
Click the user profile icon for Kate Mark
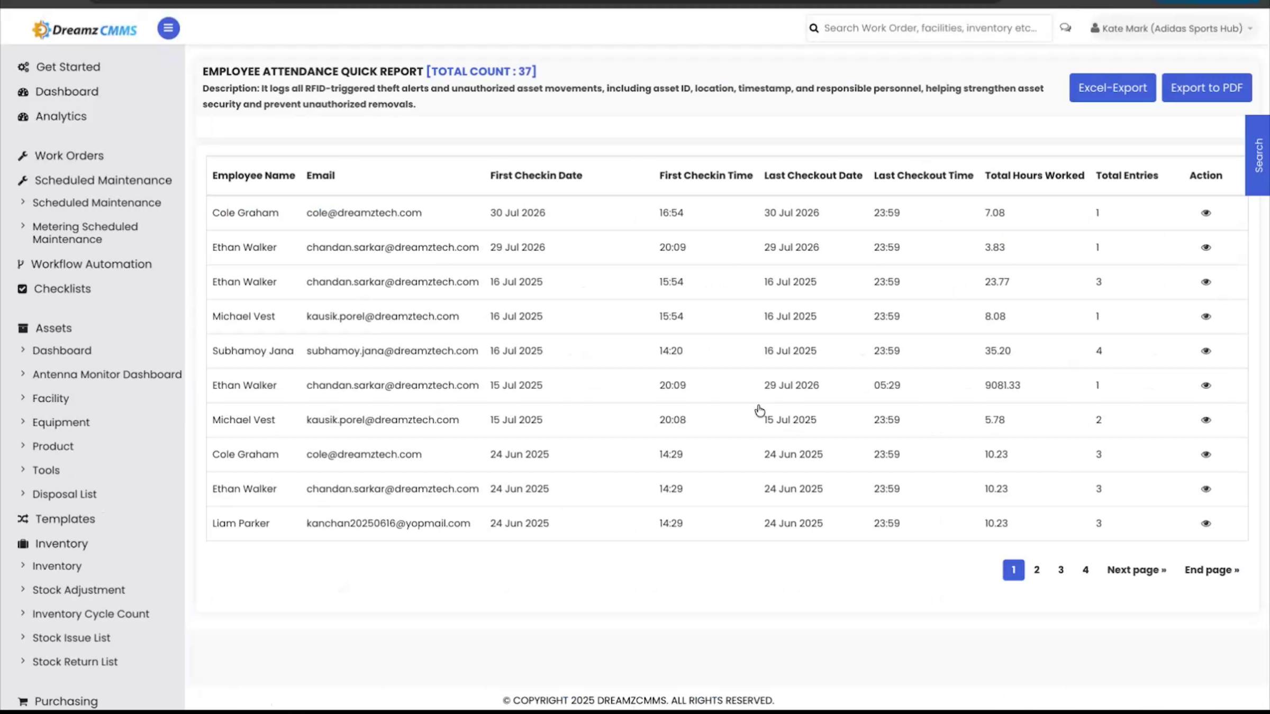coord(1094,28)
